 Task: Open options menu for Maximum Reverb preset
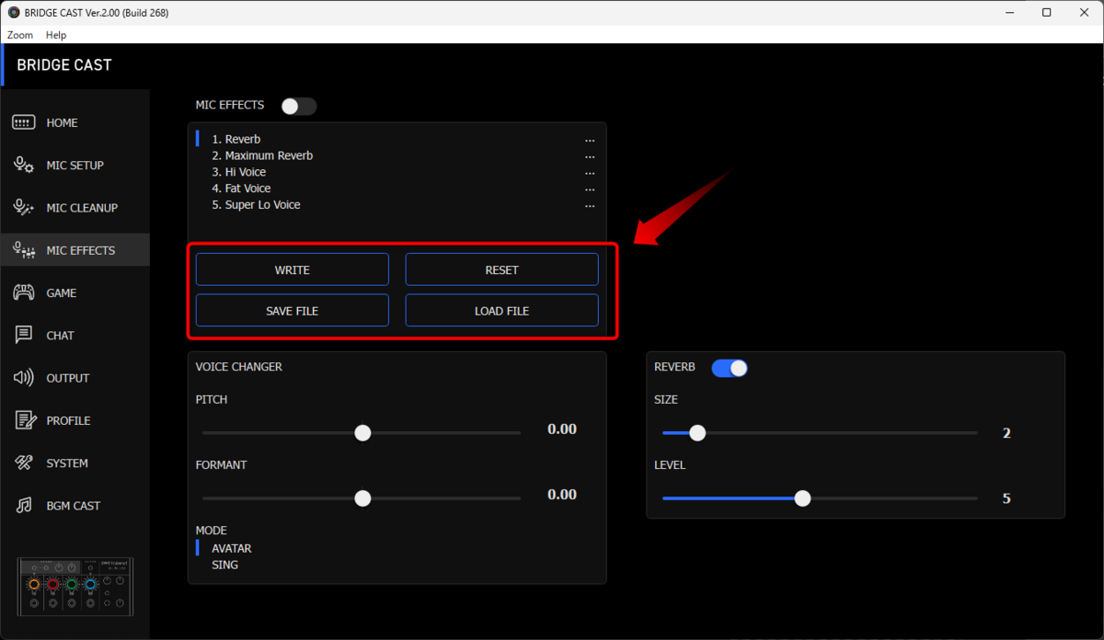click(590, 156)
